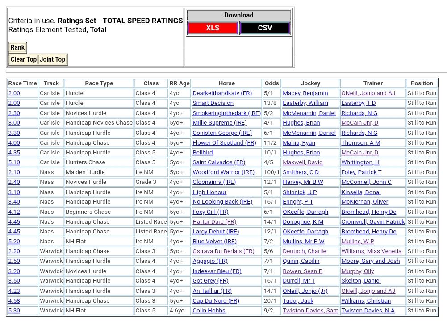Click trainer Cromwell, Gavin Patrick
The height and width of the screenshot is (325, 447).
373,222
